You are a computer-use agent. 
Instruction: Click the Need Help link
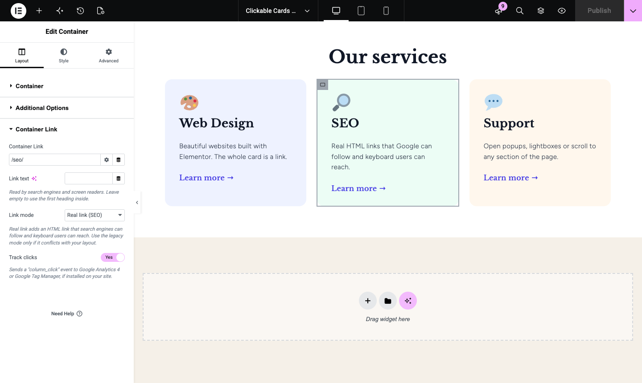[67, 314]
